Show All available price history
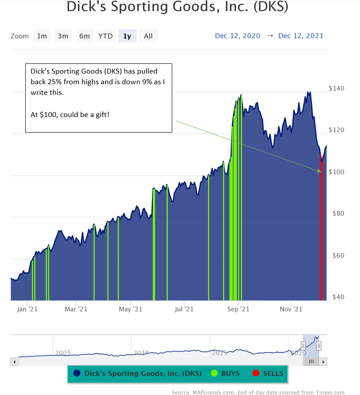This screenshot has height=395, width=360. (148, 36)
